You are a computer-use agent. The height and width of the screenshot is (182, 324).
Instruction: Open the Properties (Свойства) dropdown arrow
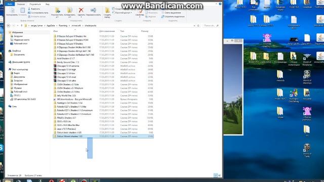[x=140, y=17]
